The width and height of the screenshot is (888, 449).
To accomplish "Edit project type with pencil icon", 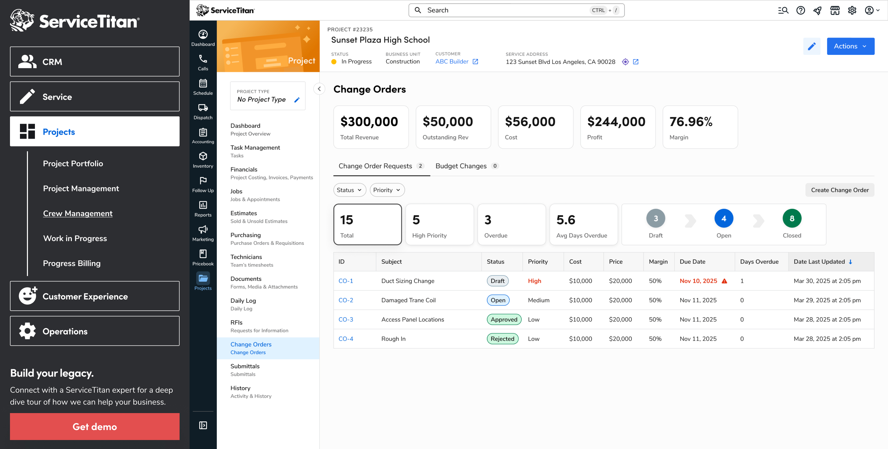I will pyautogui.click(x=297, y=100).
